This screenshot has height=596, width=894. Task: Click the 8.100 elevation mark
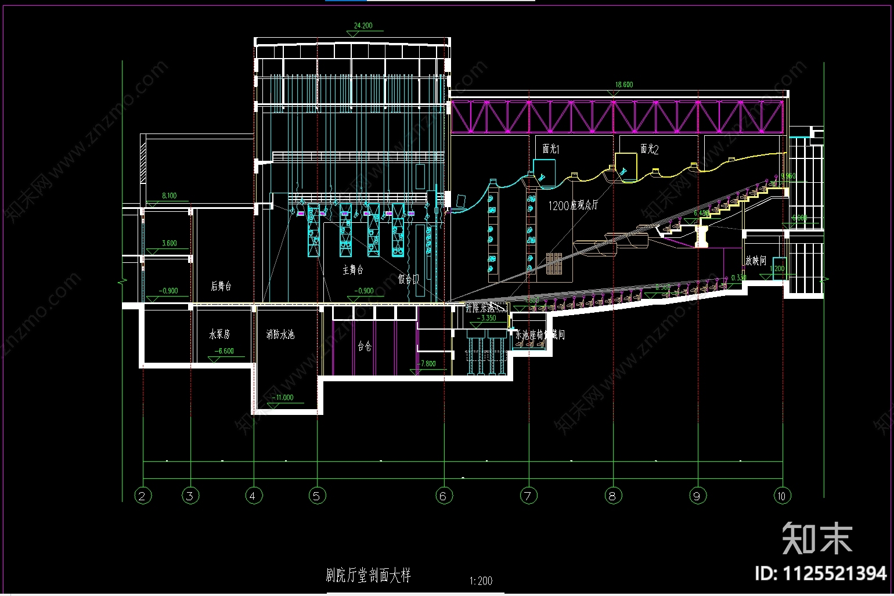169,196
